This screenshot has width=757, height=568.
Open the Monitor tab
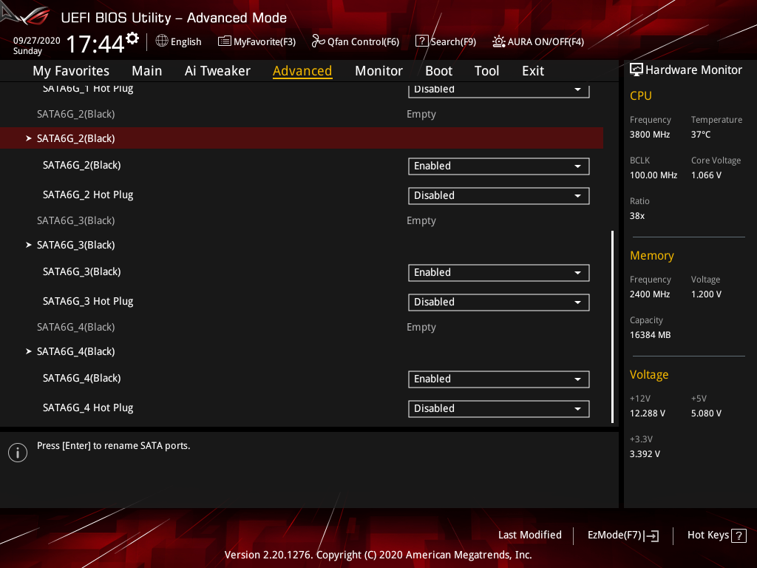378,71
